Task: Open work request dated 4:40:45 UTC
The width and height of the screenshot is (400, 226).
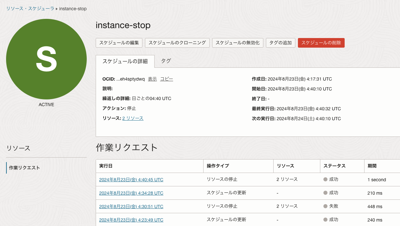Action: [x=131, y=179]
